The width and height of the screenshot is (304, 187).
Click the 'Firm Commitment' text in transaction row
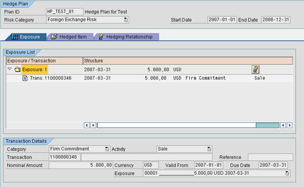[206, 78]
